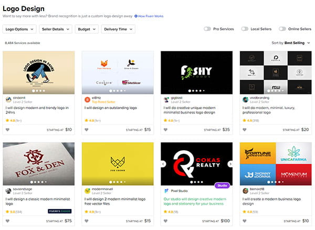Open 'creative unique modern minimalist business logo' gig
The height and width of the screenshot is (230, 315).
point(190,110)
